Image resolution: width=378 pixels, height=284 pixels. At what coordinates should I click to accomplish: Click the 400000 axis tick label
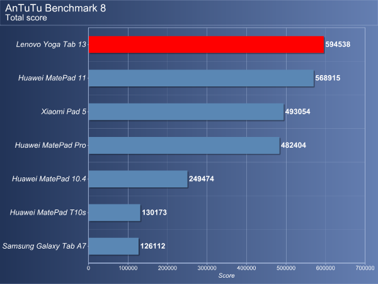point(246,268)
